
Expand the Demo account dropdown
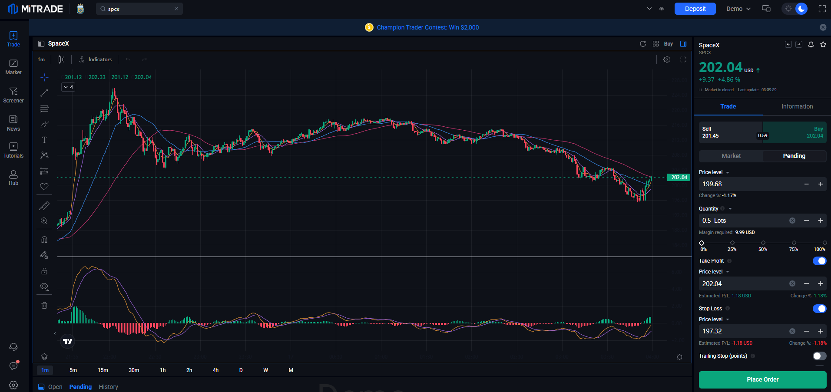pos(738,9)
